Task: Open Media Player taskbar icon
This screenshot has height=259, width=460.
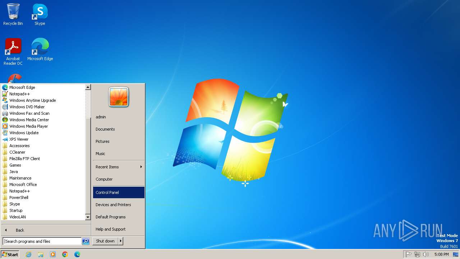Action: coord(53,254)
